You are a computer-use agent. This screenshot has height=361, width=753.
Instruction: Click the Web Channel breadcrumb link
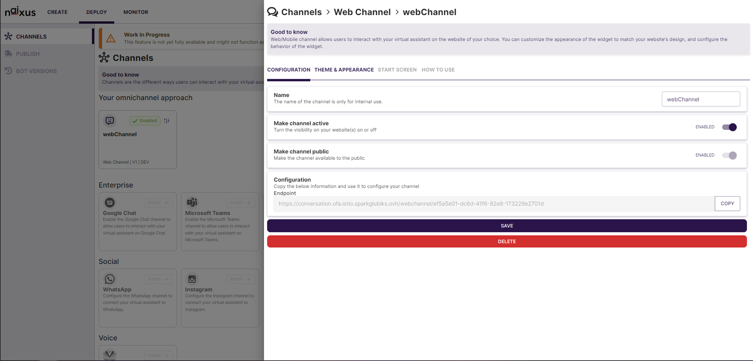362,12
